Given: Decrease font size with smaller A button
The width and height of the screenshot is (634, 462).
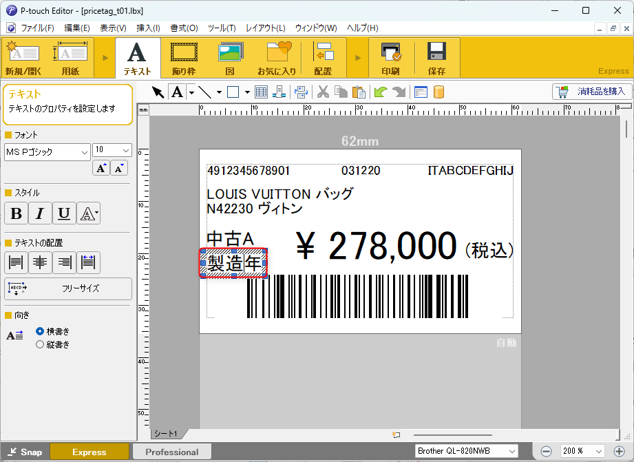Looking at the screenshot, I should (x=119, y=168).
